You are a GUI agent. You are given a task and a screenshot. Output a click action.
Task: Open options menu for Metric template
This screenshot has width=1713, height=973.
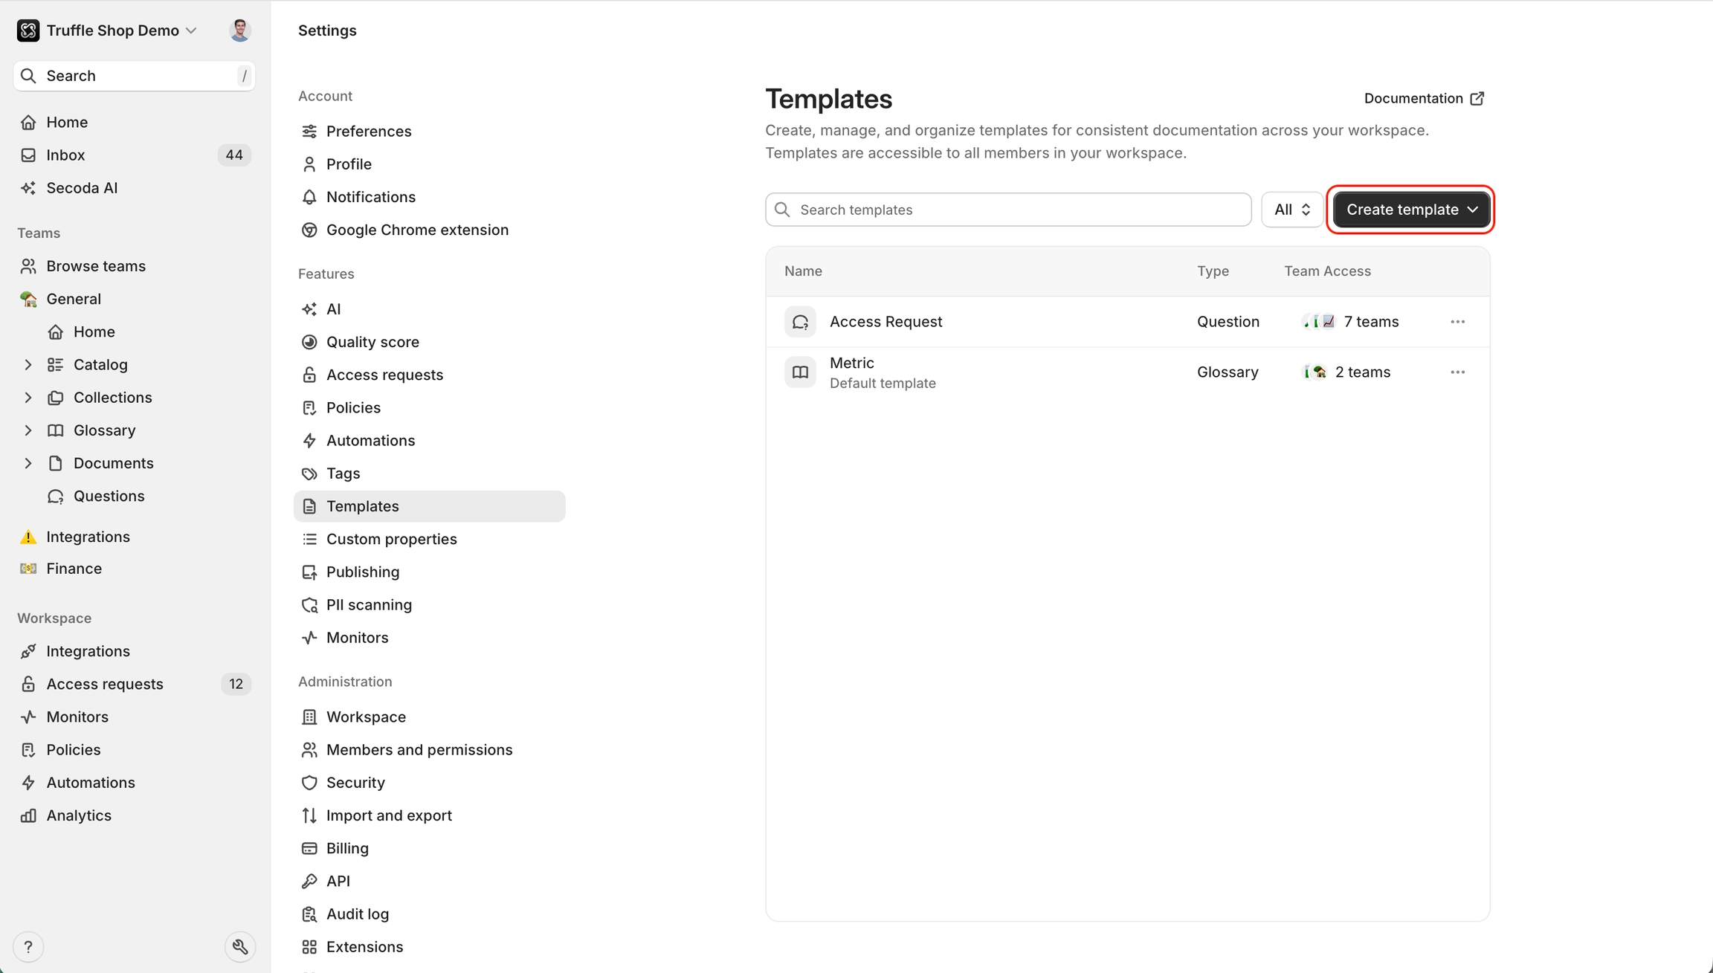1457,372
